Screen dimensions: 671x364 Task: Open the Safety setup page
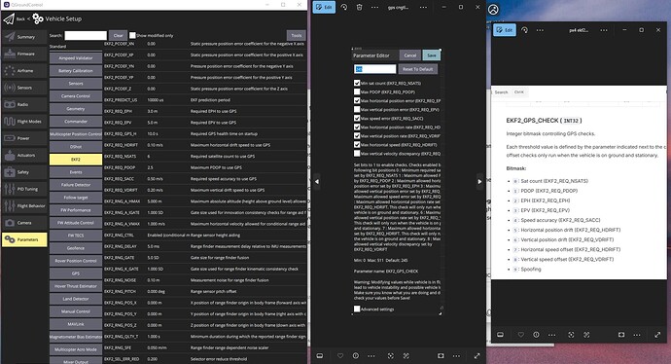[24, 172]
